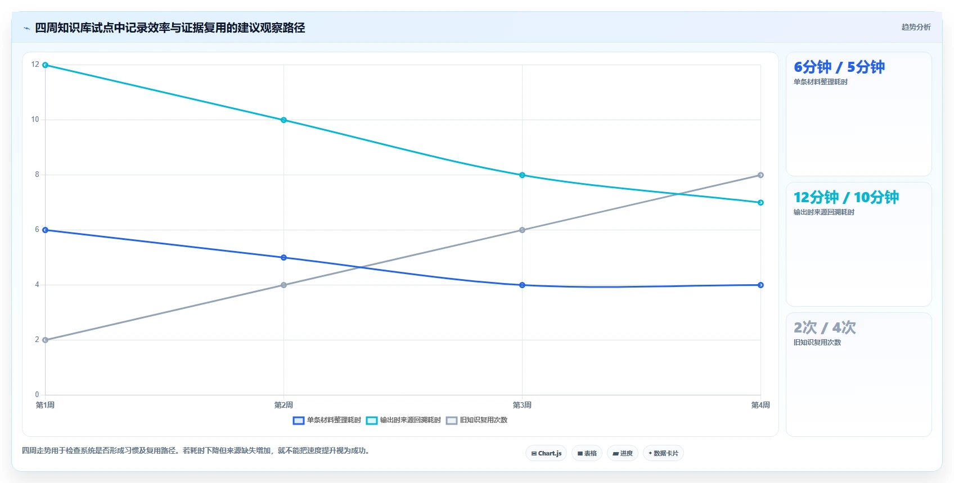Click the Chart.js tag pill
954x483 pixels.
pyautogui.click(x=546, y=453)
